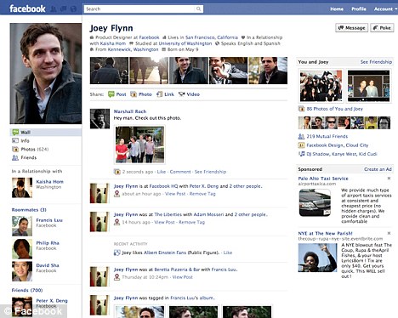The width and height of the screenshot is (398, 318).
Task: Open Profile in top navigation
Action: [359, 9]
